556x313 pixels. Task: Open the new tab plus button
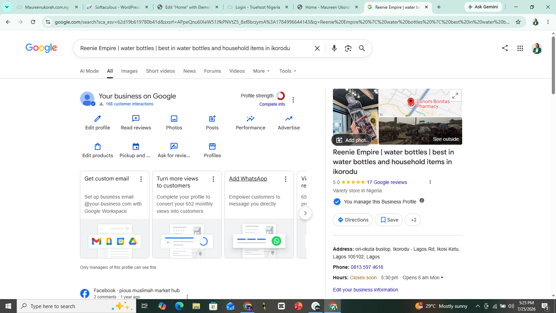pos(439,7)
